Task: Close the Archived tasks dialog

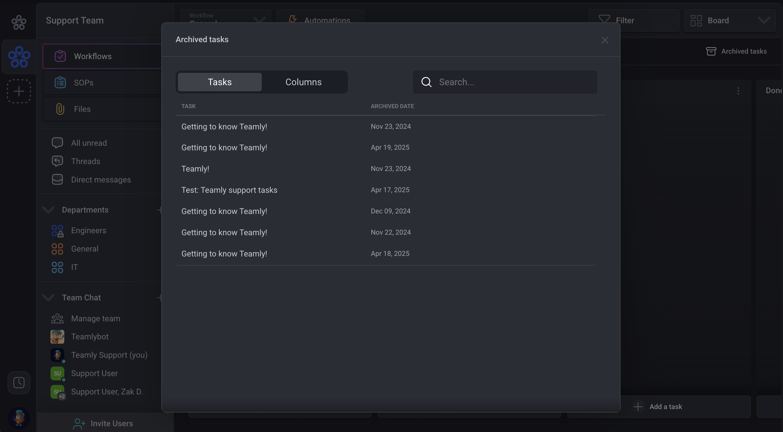Action: tap(604, 40)
